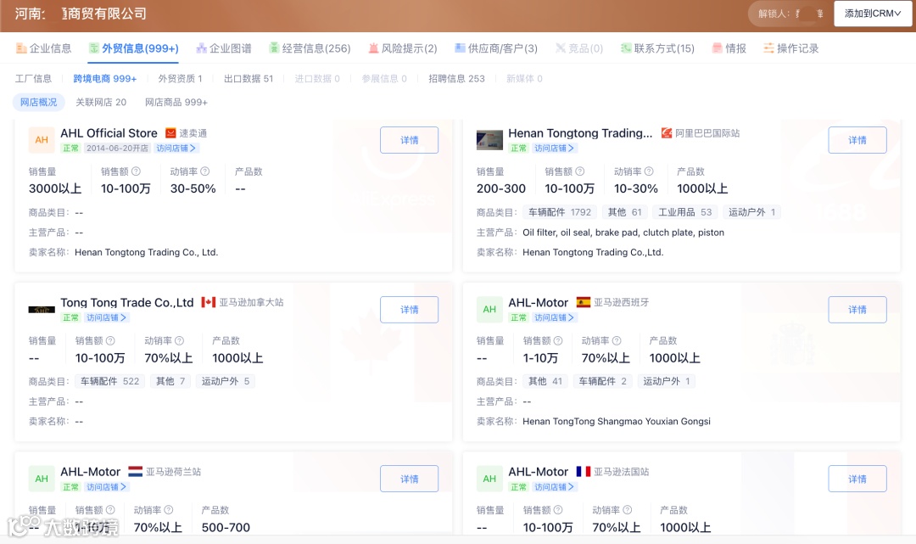The width and height of the screenshot is (916, 544).
Task: Click 销售额 help icon in AHL-Motor Spain card
Action: click(558, 340)
